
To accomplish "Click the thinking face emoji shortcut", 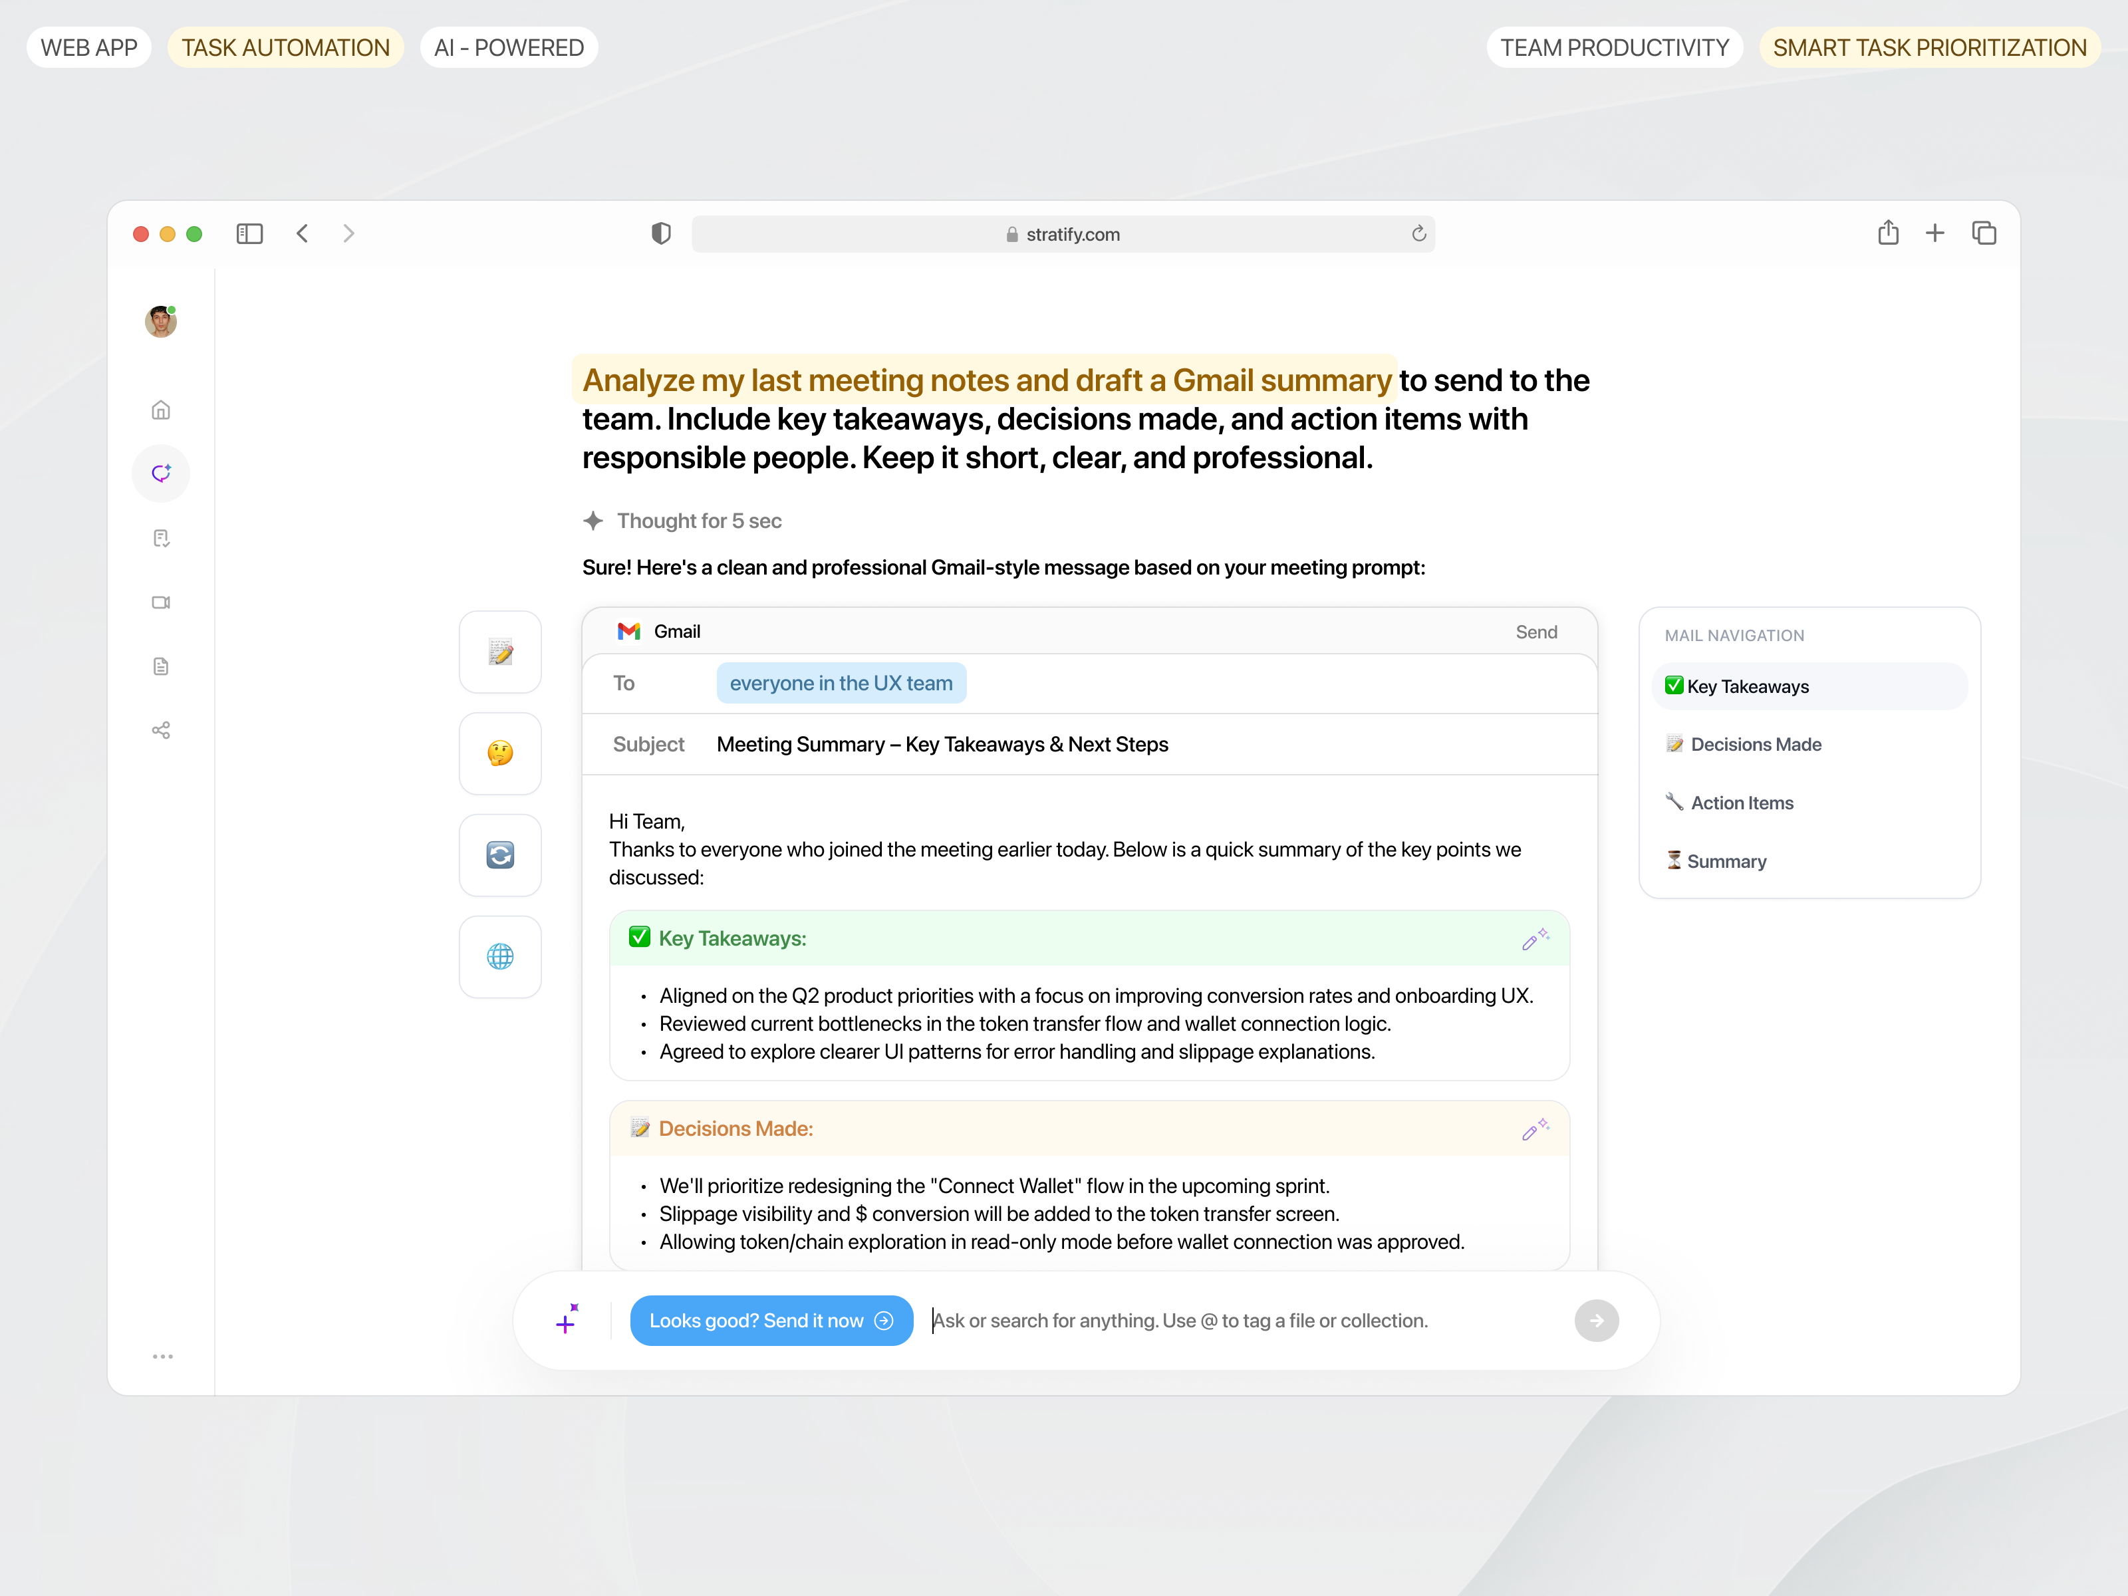I will 500,754.
